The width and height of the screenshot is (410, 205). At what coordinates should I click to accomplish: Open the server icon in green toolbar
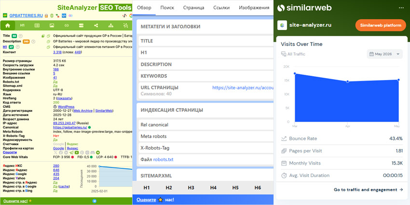[81, 26]
